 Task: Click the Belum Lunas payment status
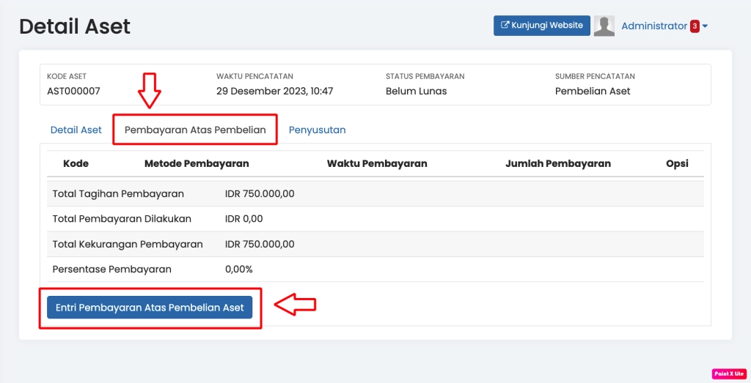coord(416,92)
